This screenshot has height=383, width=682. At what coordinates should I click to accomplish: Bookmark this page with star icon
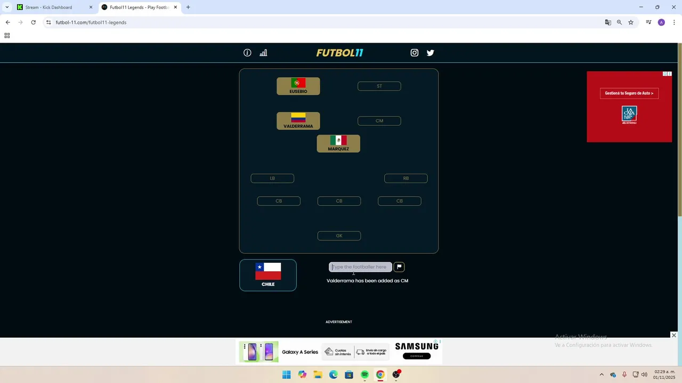[631, 22]
